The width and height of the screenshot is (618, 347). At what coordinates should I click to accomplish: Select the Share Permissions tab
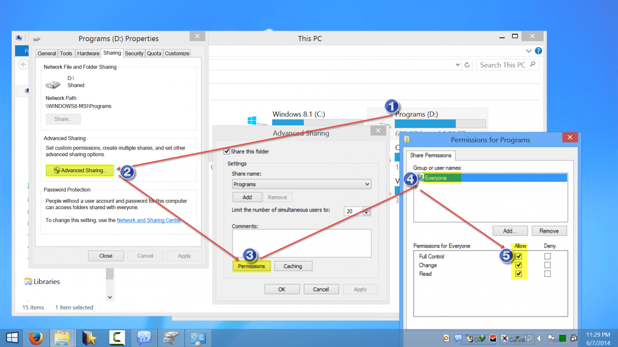pyautogui.click(x=430, y=155)
